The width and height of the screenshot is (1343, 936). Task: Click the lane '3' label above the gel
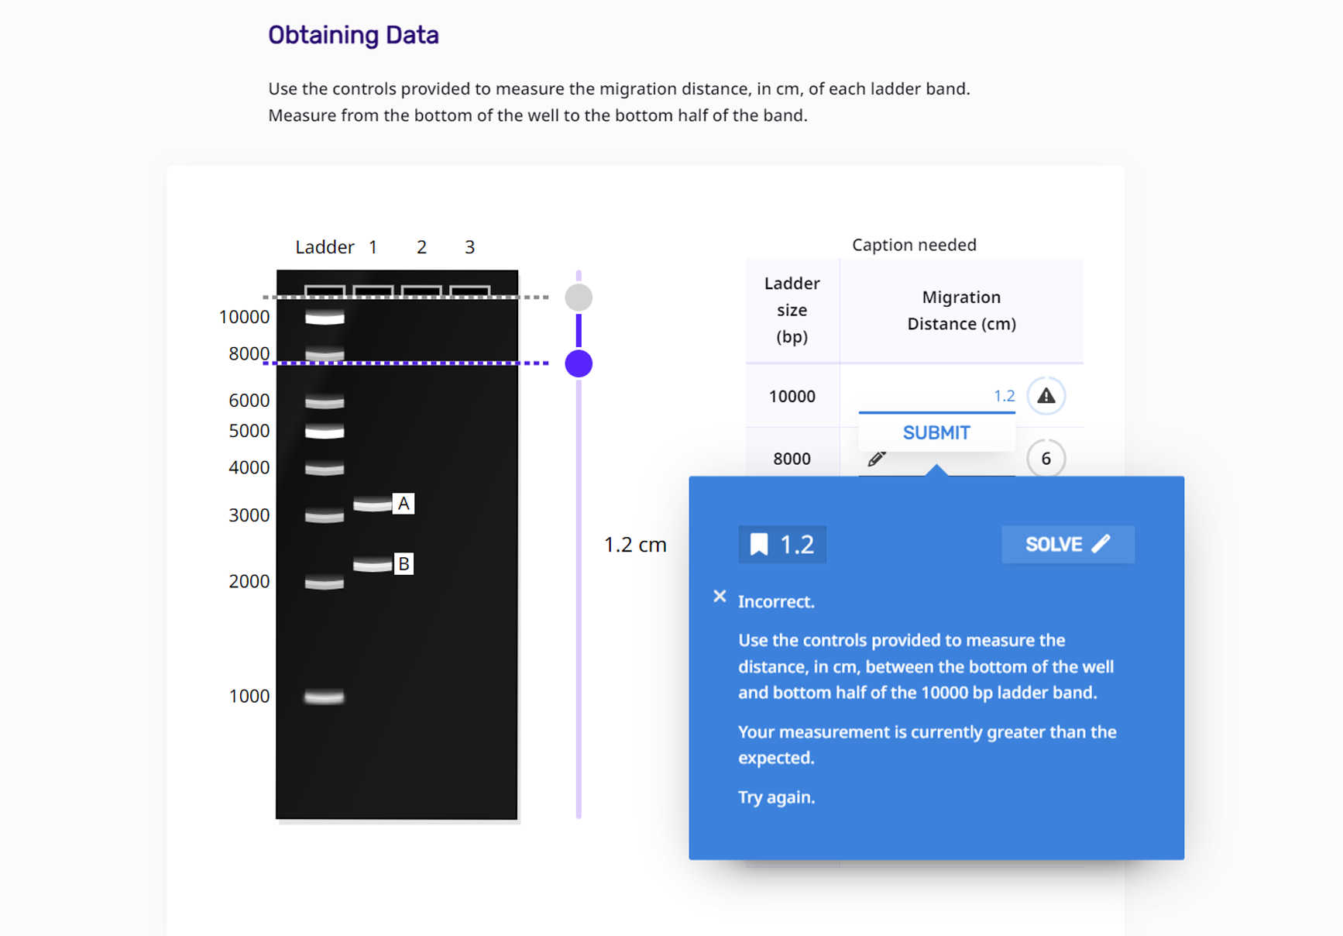(x=469, y=247)
